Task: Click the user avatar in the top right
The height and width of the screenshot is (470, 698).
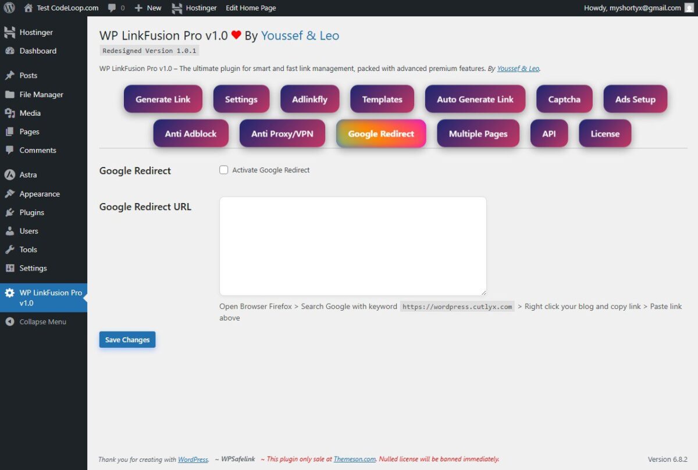Action: click(689, 8)
